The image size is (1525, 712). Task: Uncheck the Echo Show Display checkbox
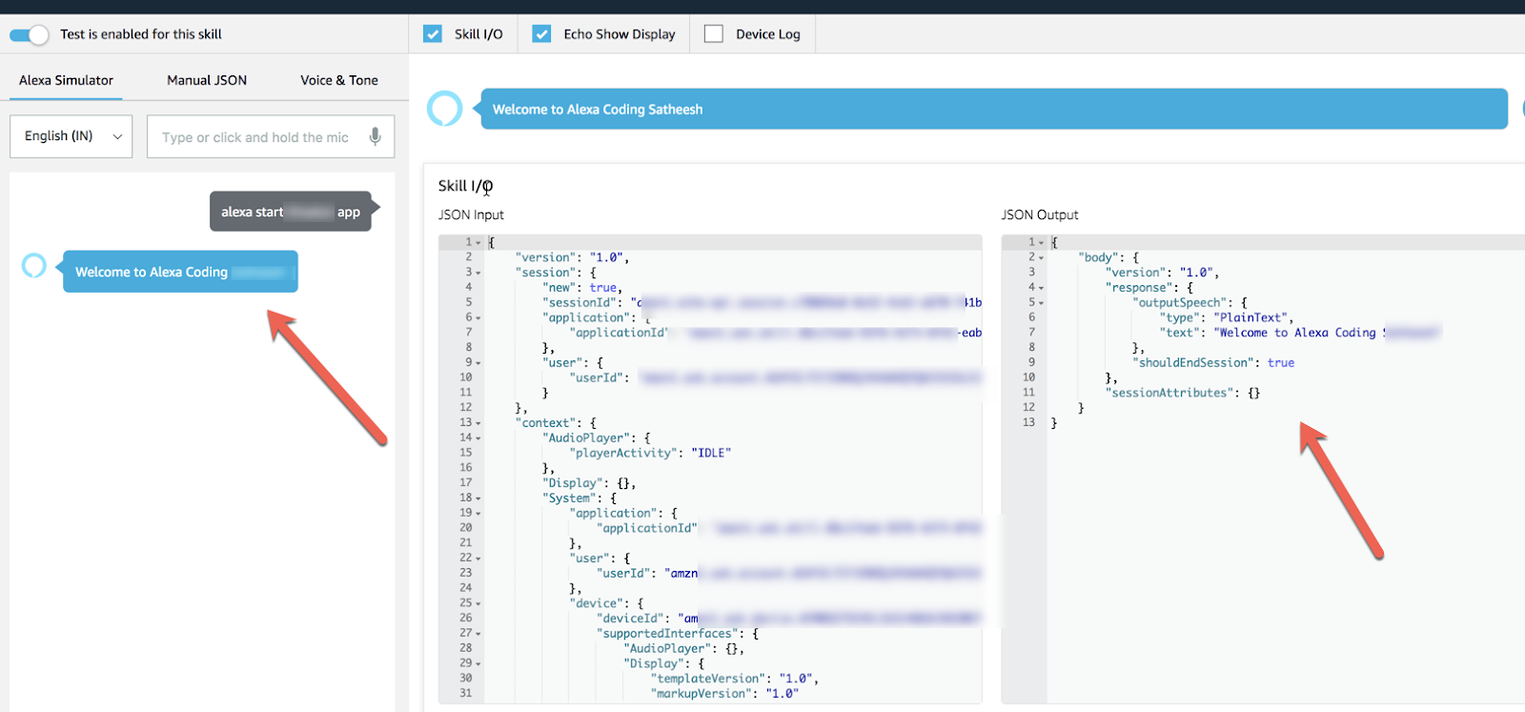[x=541, y=34]
